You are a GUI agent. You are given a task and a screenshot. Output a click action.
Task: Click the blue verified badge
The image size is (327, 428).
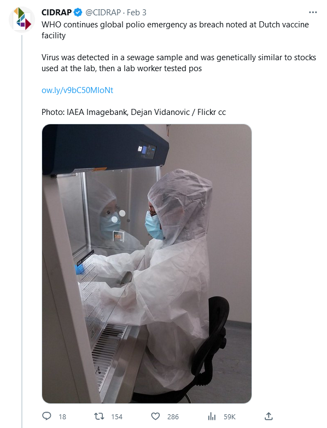point(78,12)
